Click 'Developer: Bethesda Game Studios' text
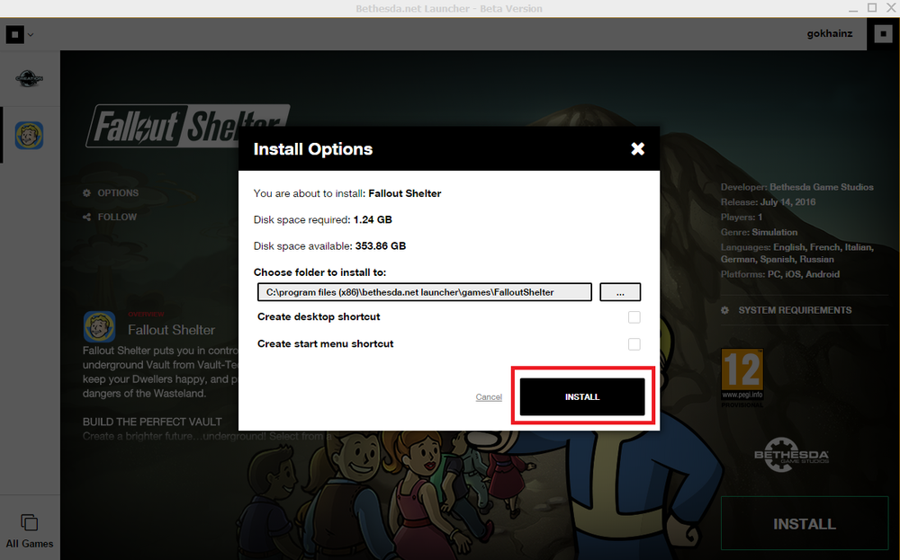Viewport: 900px width, 560px height. tap(796, 187)
